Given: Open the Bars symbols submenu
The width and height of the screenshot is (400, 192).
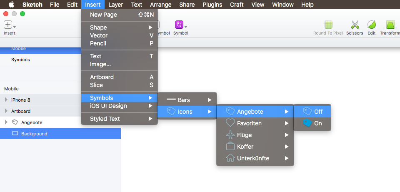Looking at the screenshot, I should [x=187, y=100].
